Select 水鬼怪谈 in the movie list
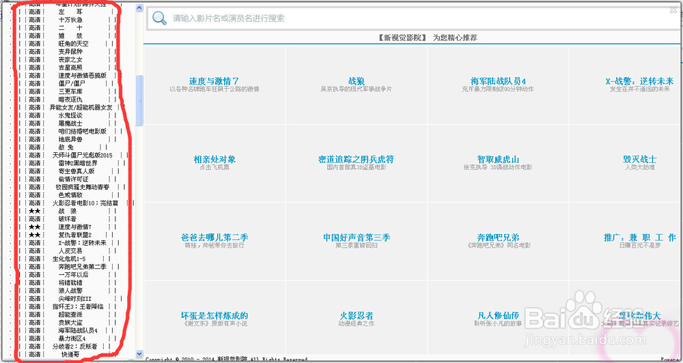The height and width of the screenshot is (363, 683). 70,115
